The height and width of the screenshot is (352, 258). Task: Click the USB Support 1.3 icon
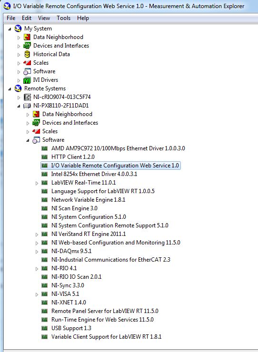[x=45, y=328]
